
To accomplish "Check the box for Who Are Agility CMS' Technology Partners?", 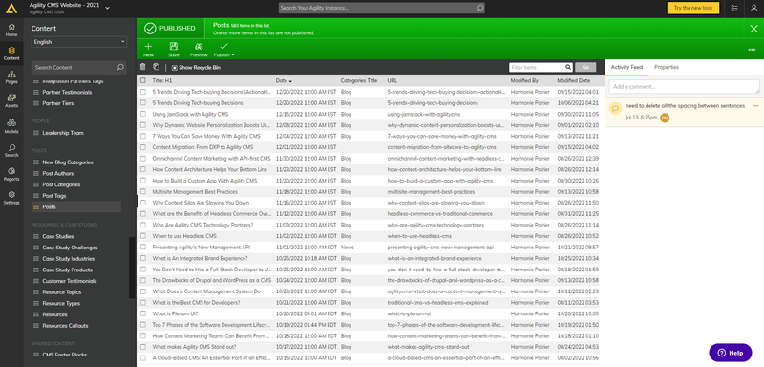I will coord(142,225).
